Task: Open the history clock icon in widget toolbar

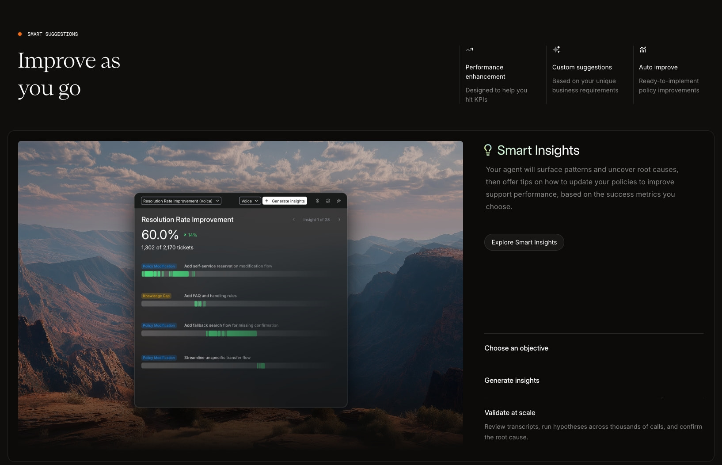Action: [328, 201]
